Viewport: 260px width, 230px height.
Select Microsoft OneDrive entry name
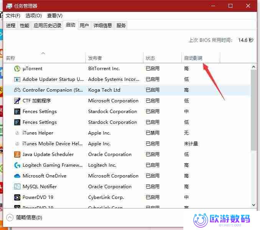pos(44,176)
